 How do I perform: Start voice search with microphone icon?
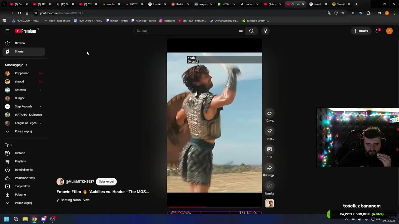[265, 31]
